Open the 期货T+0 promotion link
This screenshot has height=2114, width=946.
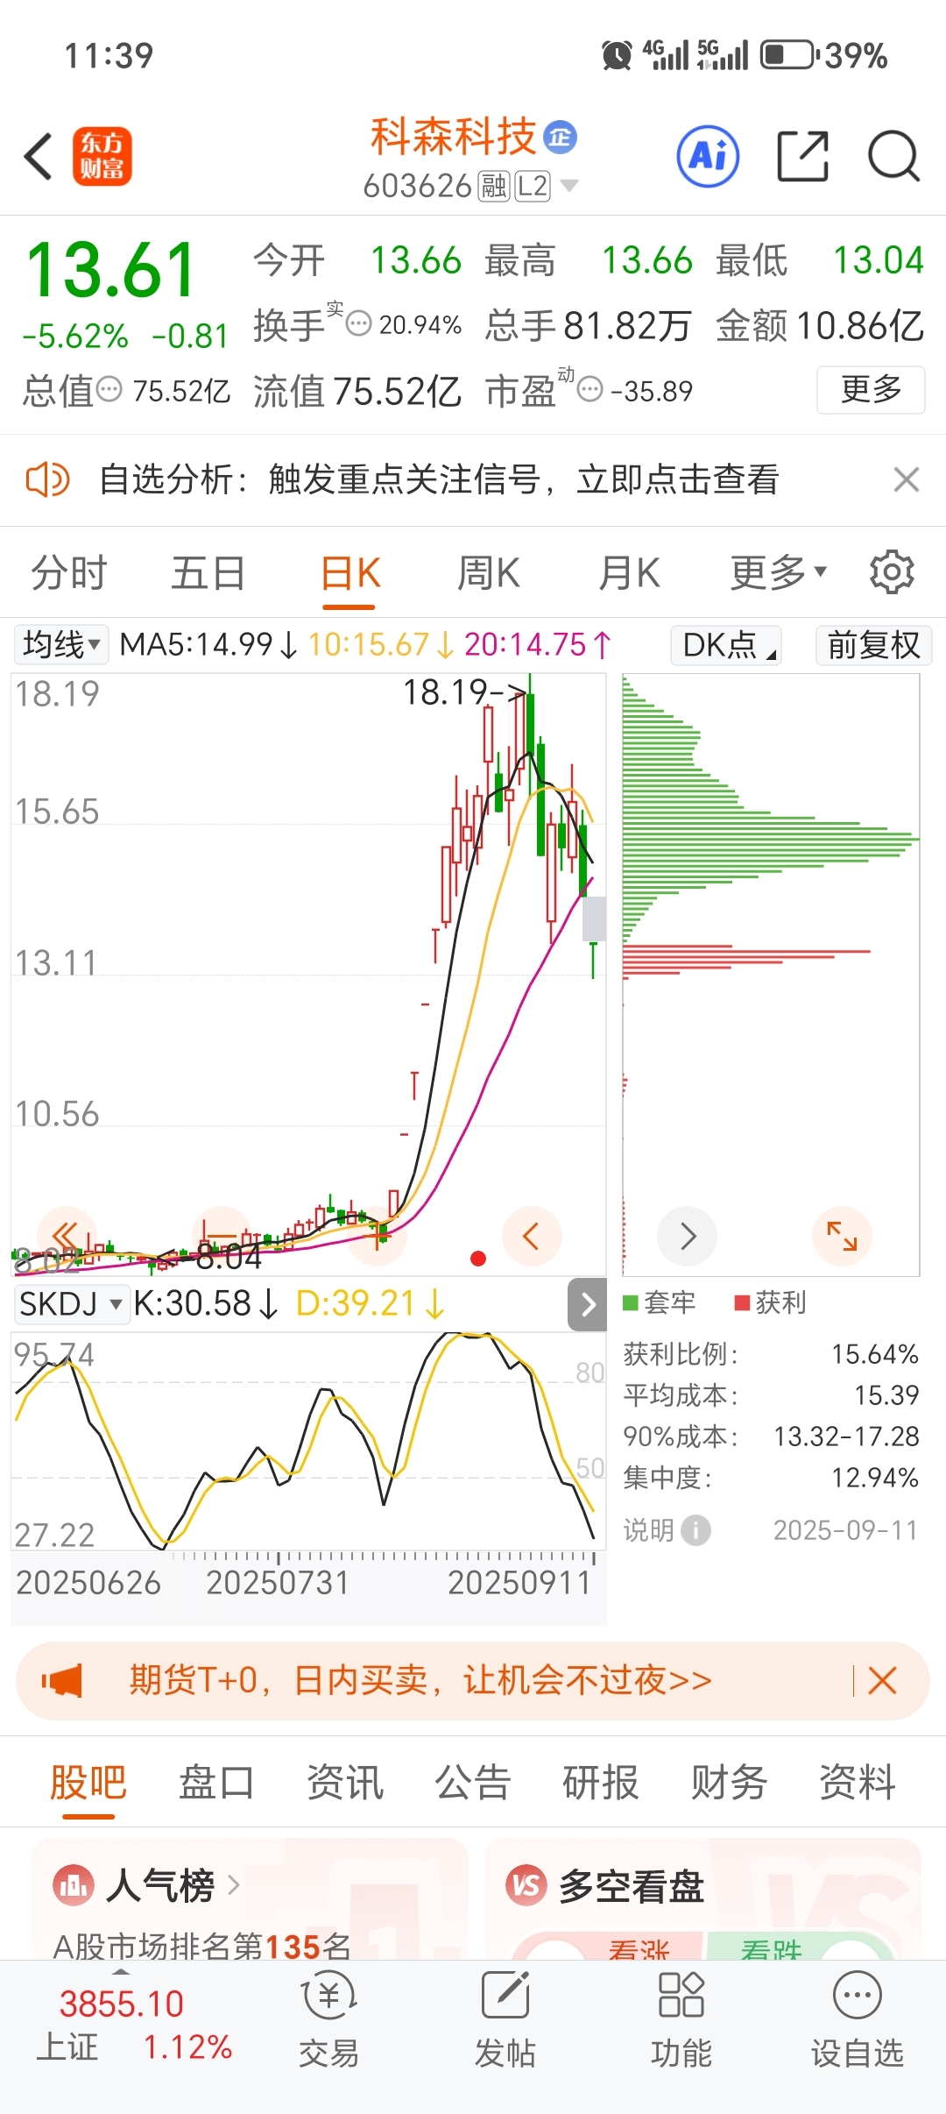420,1680
